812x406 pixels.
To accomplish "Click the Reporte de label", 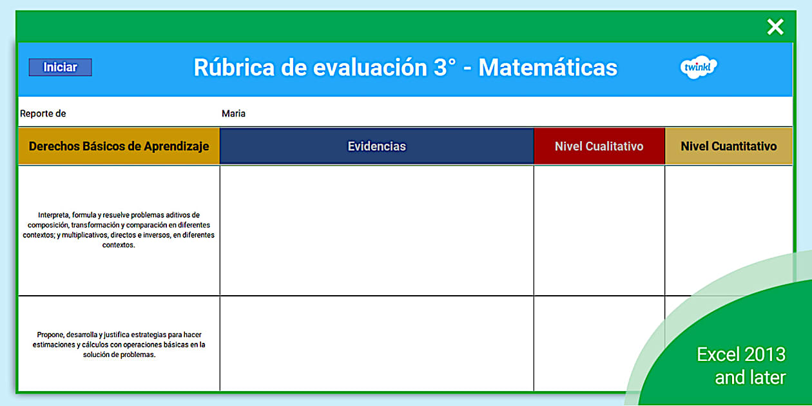I will pyautogui.click(x=43, y=113).
